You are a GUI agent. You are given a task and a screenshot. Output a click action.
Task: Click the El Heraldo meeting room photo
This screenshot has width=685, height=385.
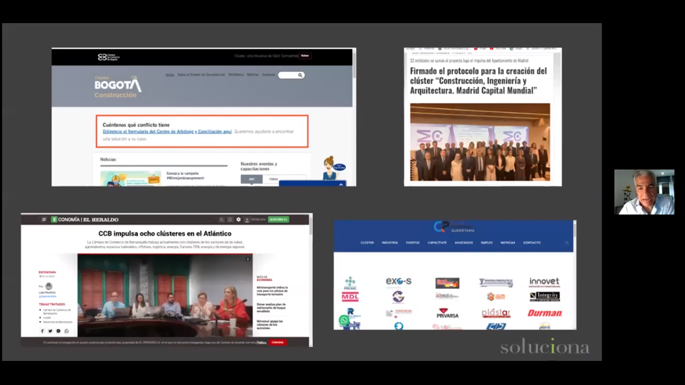(x=165, y=296)
